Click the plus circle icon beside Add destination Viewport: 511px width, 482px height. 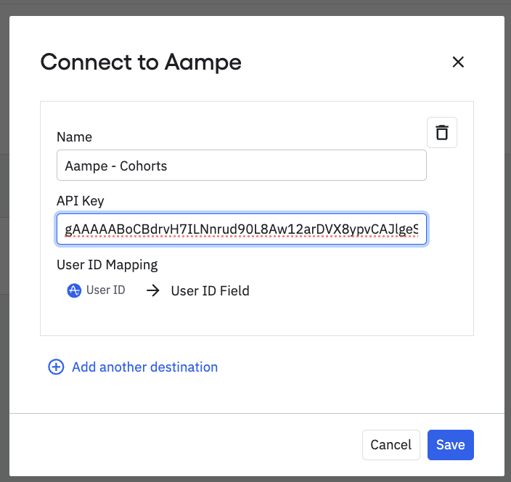click(56, 367)
